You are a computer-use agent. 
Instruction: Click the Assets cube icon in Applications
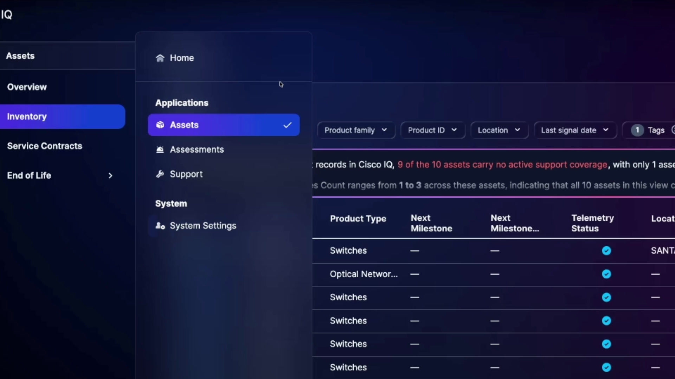(x=160, y=125)
